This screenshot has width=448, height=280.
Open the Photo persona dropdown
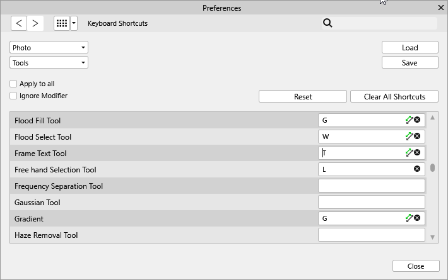49,48
